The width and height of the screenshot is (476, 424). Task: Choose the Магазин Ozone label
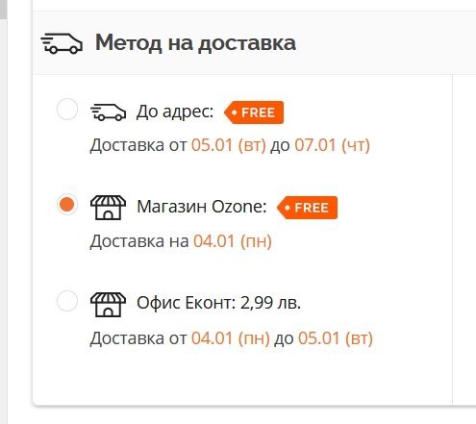point(202,207)
